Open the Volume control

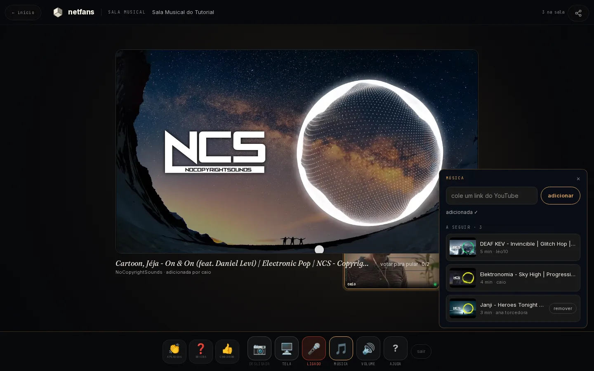pyautogui.click(x=368, y=349)
